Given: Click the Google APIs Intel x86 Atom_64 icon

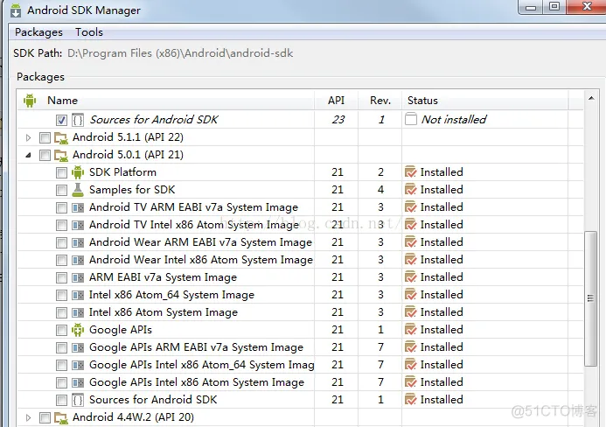Looking at the screenshot, I should coord(78,366).
